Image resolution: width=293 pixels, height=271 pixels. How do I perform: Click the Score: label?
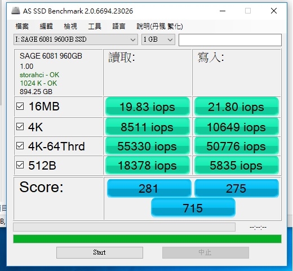(42, 187)
